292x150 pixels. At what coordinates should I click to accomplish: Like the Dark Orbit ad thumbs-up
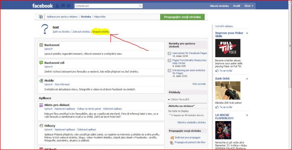tap(217, 107)
